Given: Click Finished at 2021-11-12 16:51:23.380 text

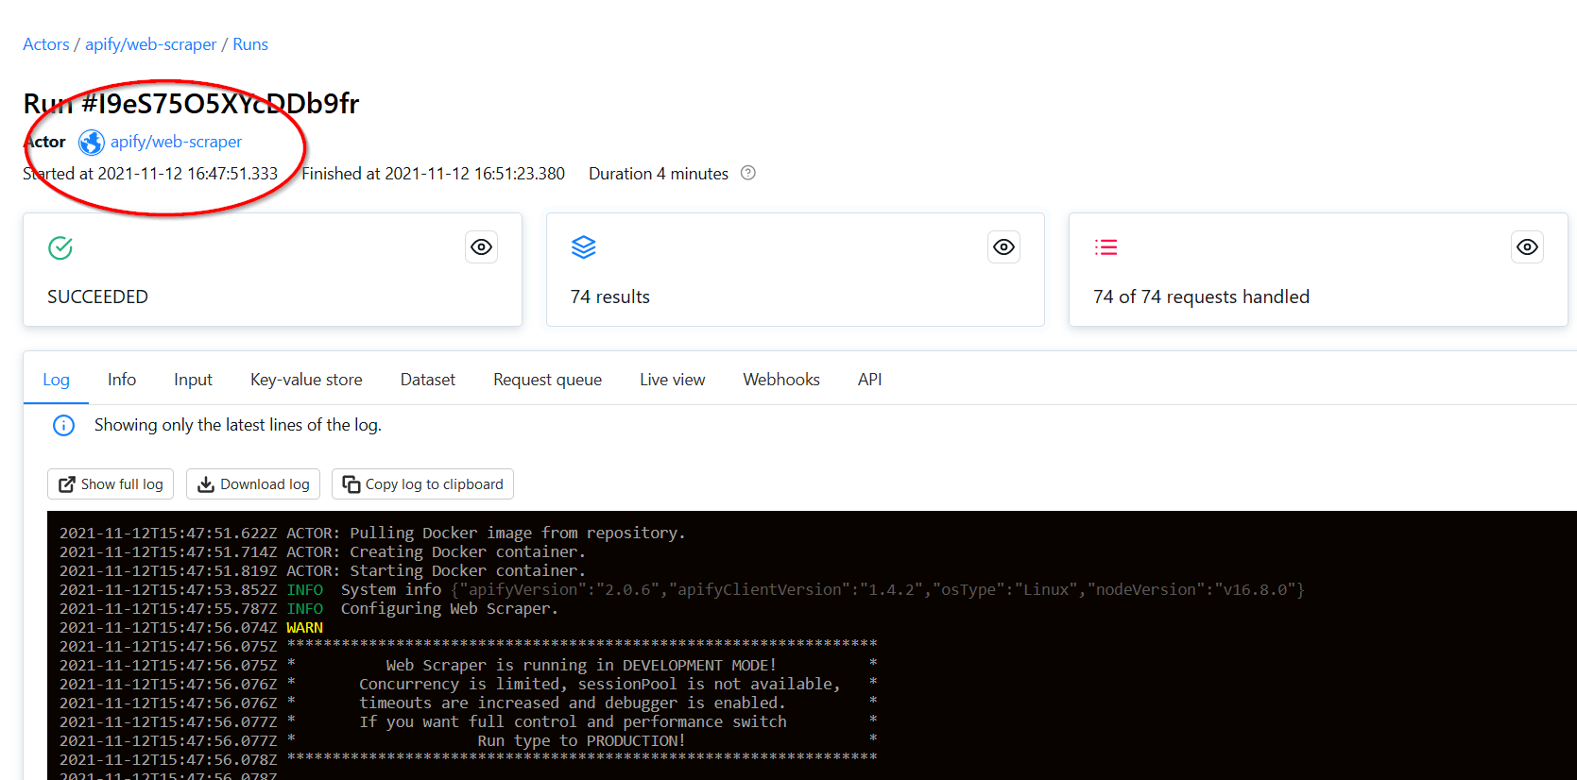Looking at the screenshot, I should [433, 174].
